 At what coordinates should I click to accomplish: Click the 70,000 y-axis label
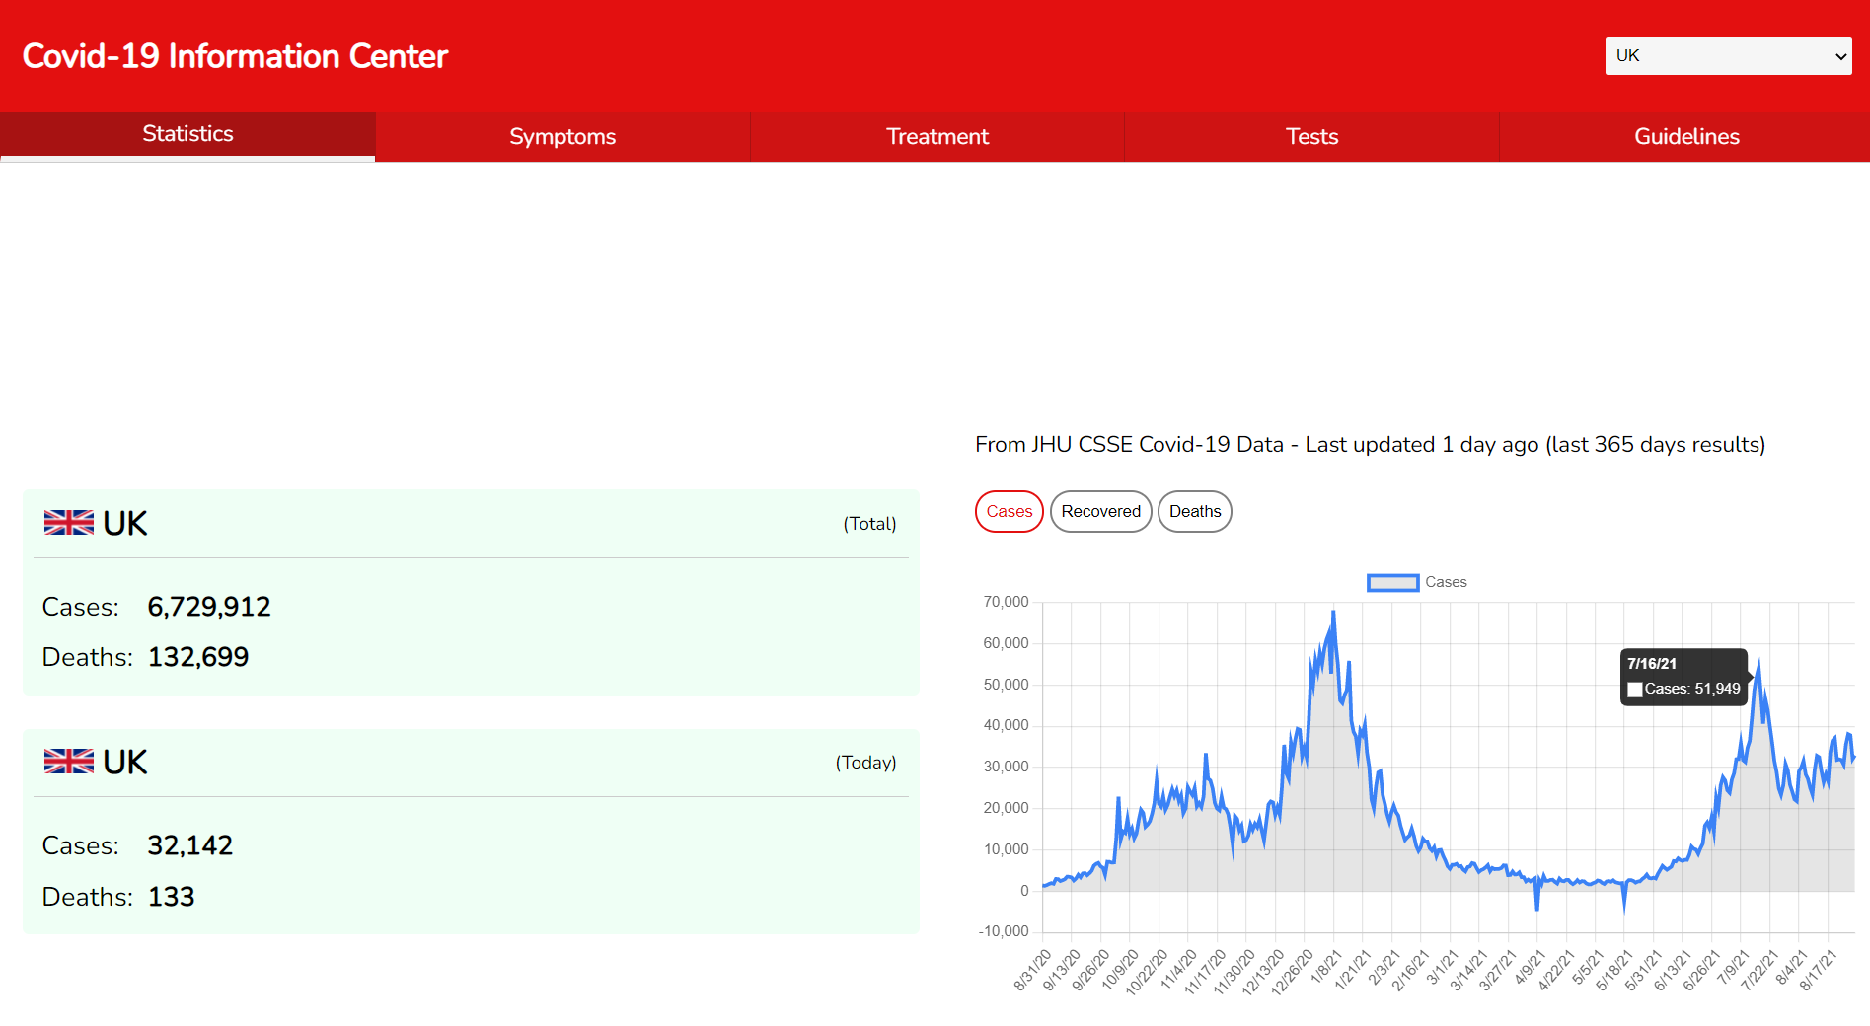[1006, 602]
